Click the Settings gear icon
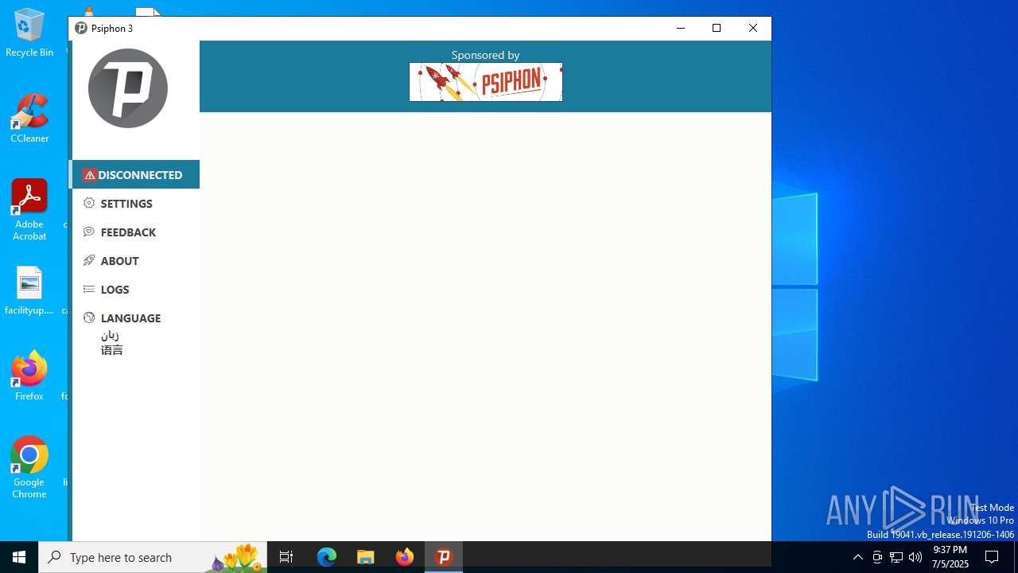The height and width of the screenshot is (573, 1018). point(89,203)
